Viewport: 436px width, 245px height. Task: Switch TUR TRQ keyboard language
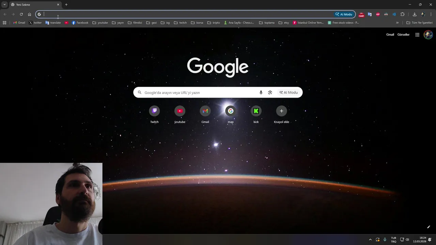coord(393,240)
